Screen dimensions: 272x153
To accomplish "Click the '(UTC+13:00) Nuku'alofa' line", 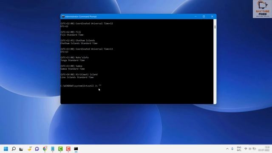I will [x=74, y=57].
